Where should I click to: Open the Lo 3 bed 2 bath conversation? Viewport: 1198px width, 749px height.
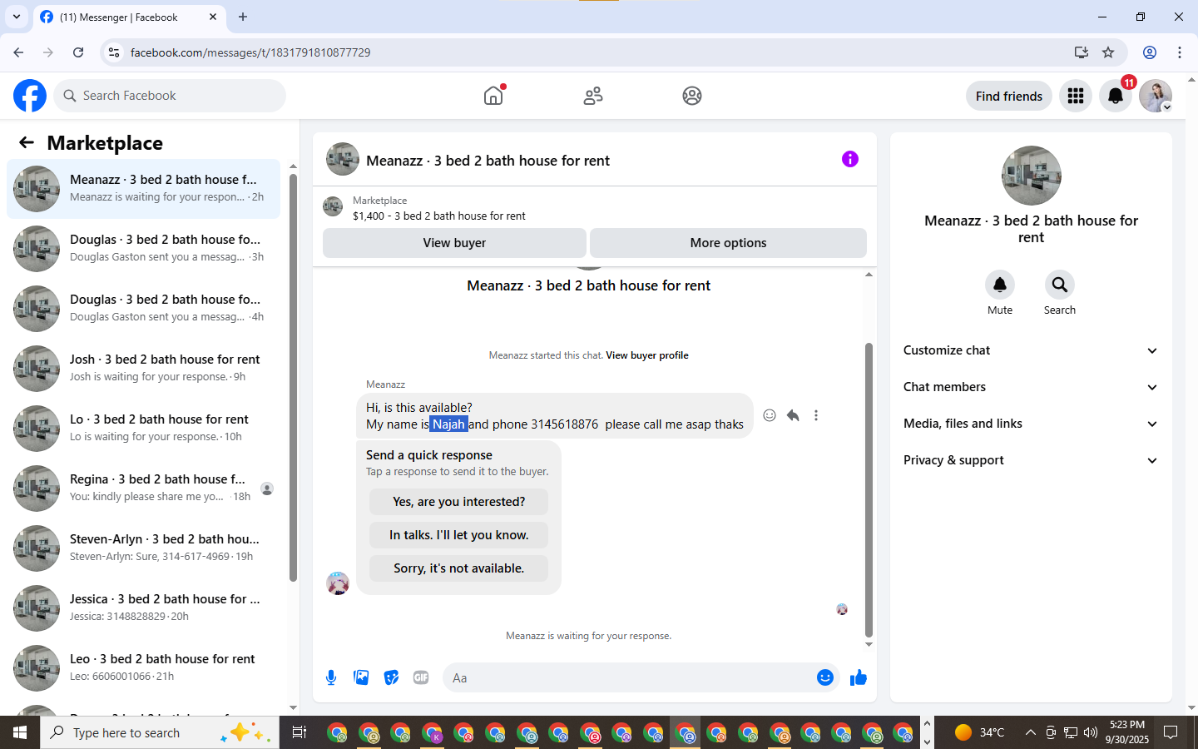coord(143,429)
